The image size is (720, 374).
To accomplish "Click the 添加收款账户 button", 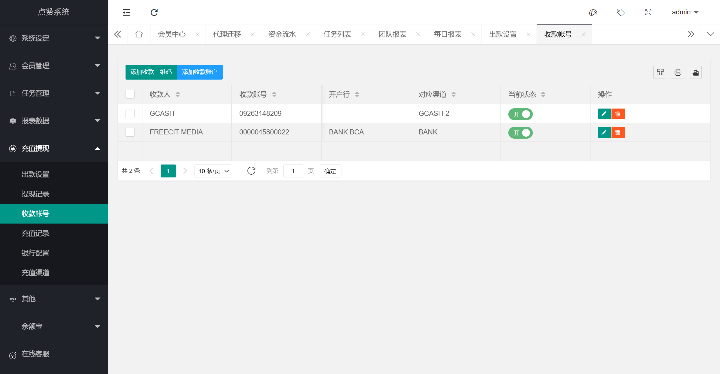I will click(x=200, y=72).
